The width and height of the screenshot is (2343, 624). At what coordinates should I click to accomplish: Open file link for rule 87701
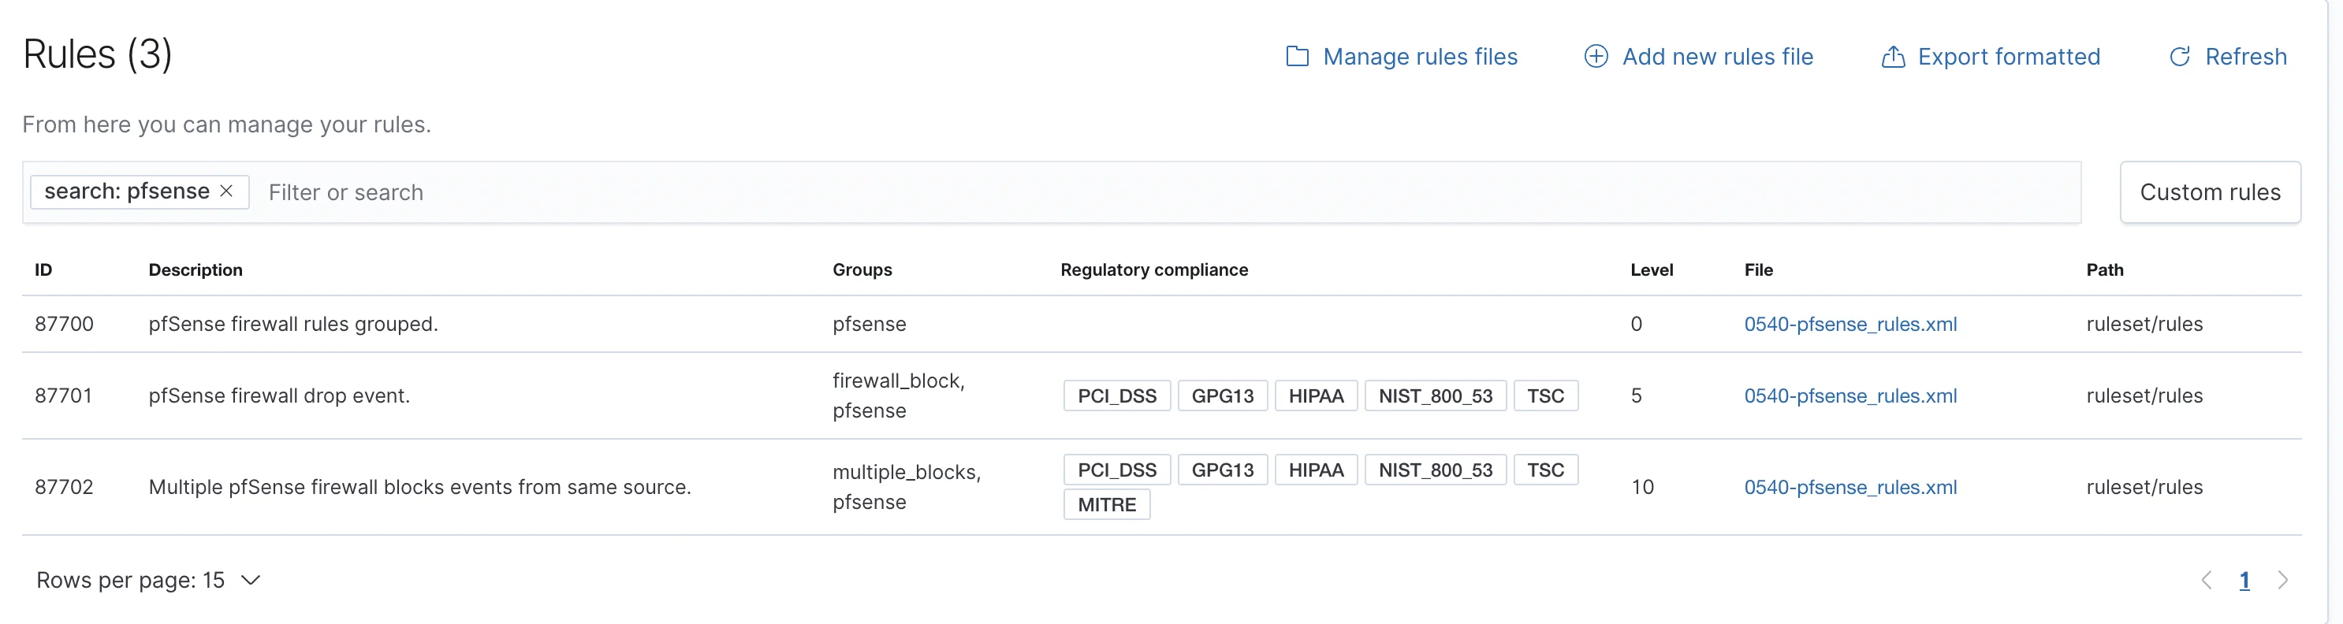(1850, 396)
